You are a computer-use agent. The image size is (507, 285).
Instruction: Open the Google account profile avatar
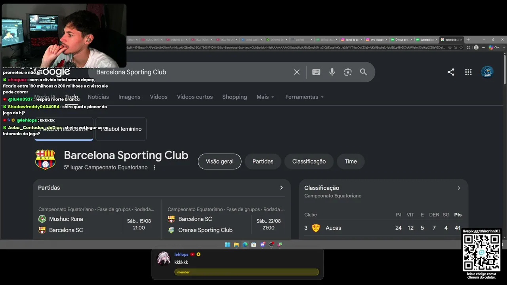pos(487,72)
